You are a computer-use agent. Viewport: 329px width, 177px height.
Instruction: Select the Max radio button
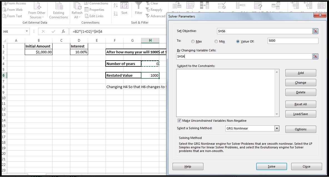pos(193,41)
